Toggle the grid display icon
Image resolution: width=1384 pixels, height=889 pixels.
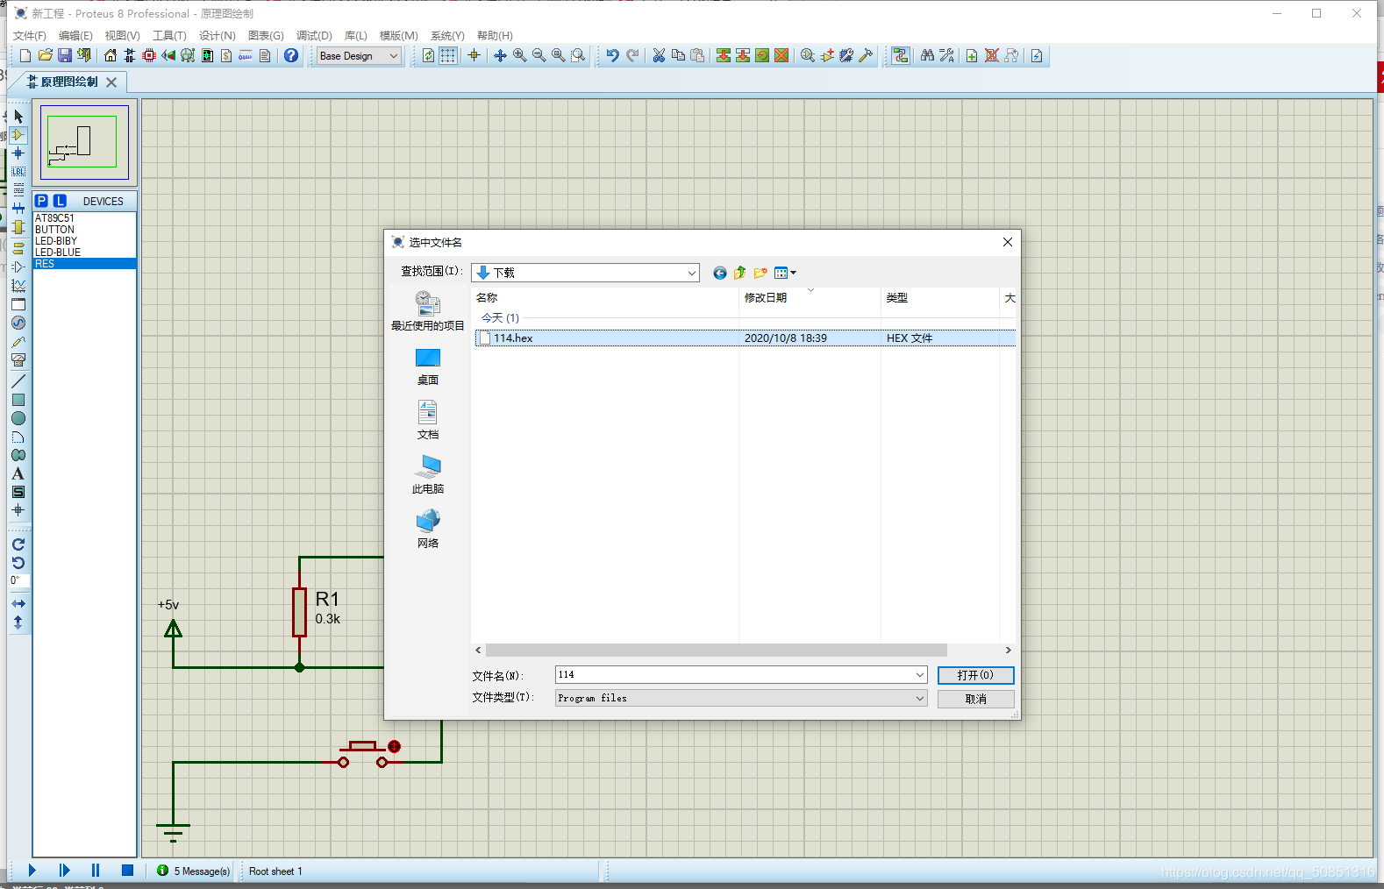[448, 55]
